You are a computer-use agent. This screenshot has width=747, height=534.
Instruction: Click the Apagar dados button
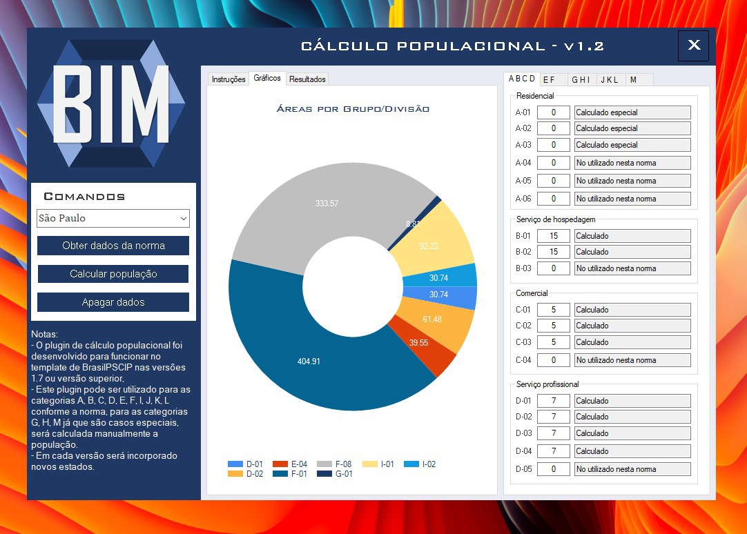pyautogui.click(x=113, y=302)
